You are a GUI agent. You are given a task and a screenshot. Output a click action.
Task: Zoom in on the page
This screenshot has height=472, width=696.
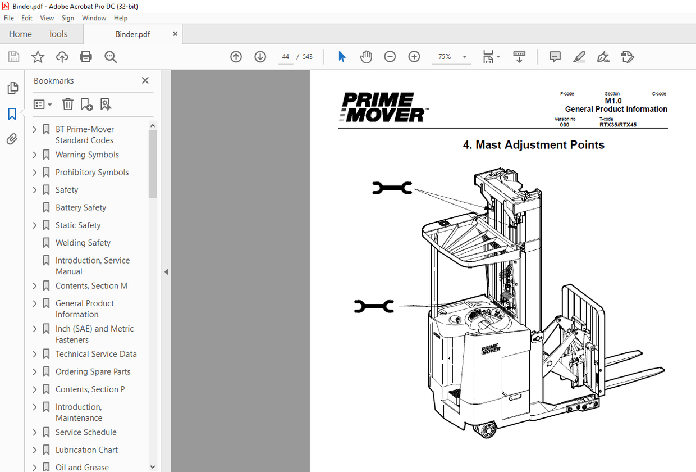coord(414,56)
